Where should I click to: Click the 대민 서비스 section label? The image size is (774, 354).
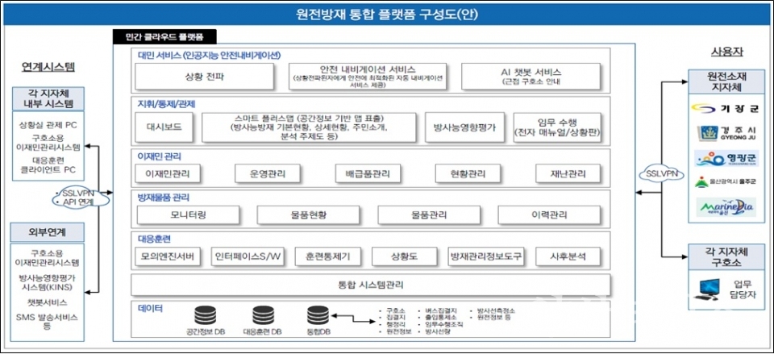point(210,55)
